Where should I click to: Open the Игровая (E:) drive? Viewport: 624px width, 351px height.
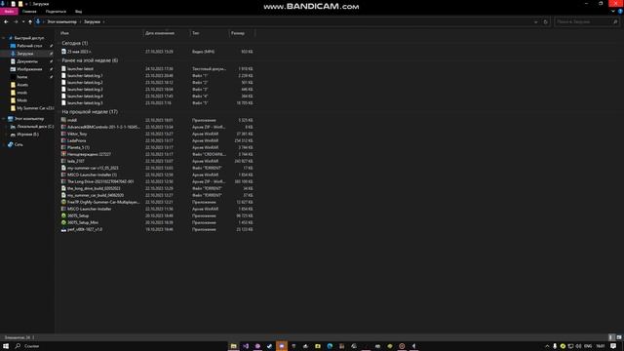coord(27,135)
